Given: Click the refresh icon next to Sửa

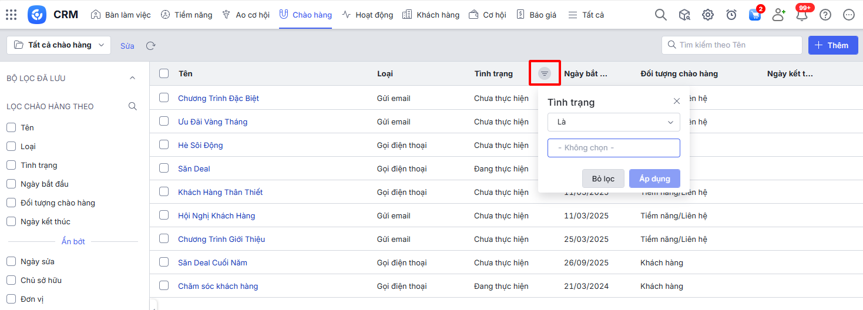Looking at the screenshot, I should pos(151,46).
